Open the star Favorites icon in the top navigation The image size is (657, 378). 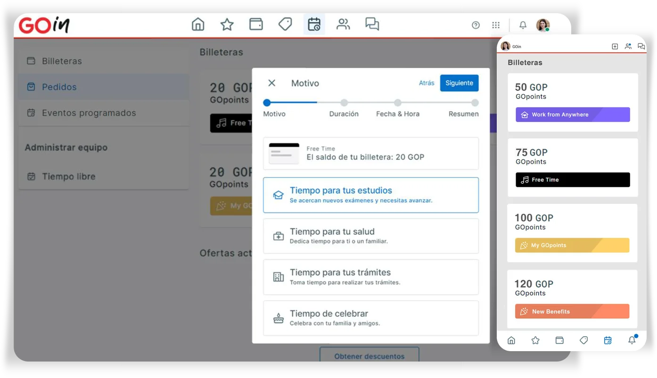pos(227,24)
